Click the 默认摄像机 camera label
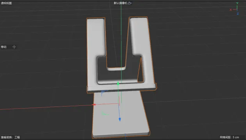This screenshot has width=246, height=140. coord(121,3)
